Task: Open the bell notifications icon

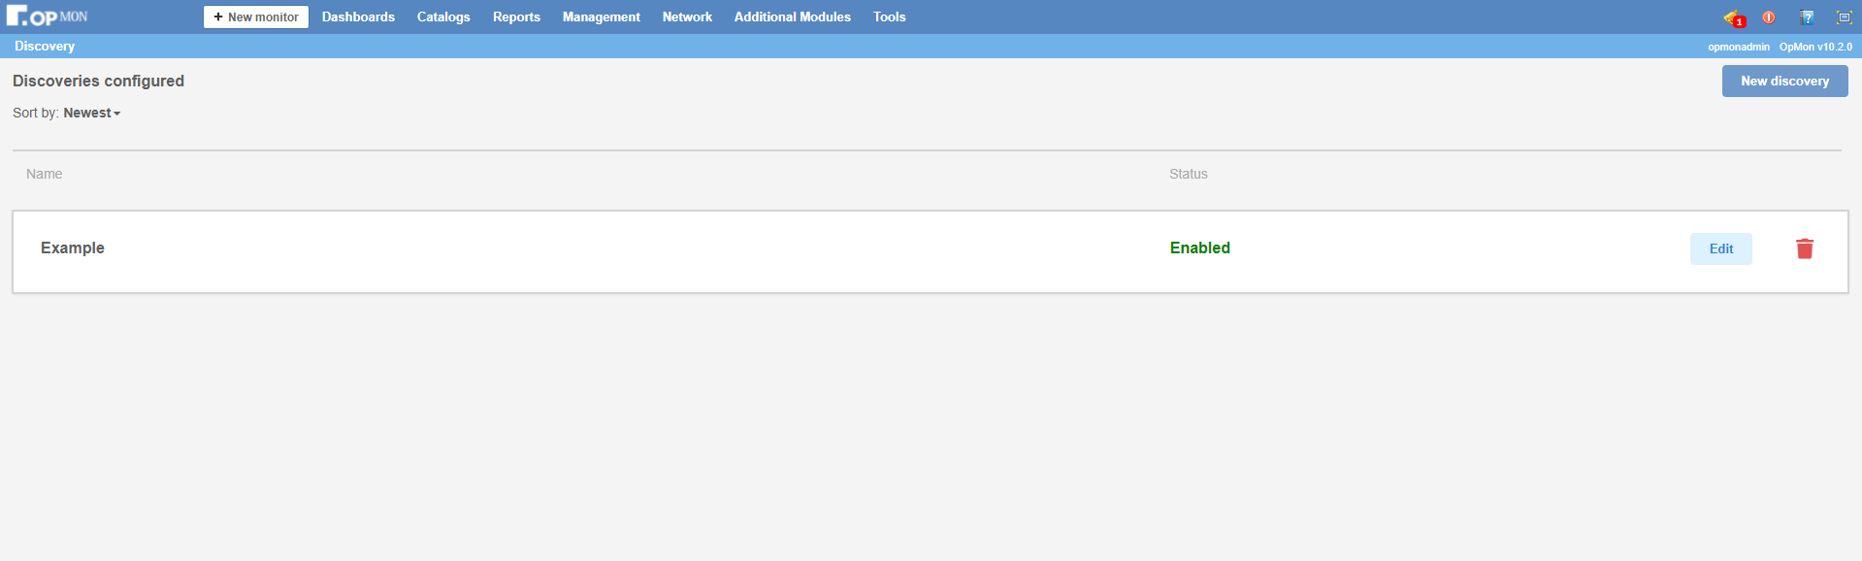Action: point(1732,17)
